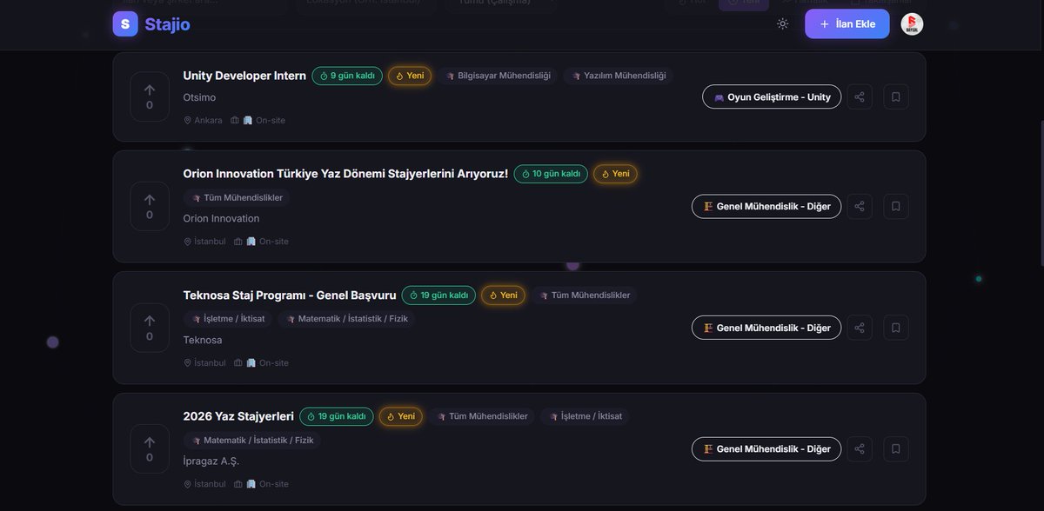This screenshot has width=1044, height=511.
Task: Upvote the Unity Developer Intern listing
Action: [150, 96]
